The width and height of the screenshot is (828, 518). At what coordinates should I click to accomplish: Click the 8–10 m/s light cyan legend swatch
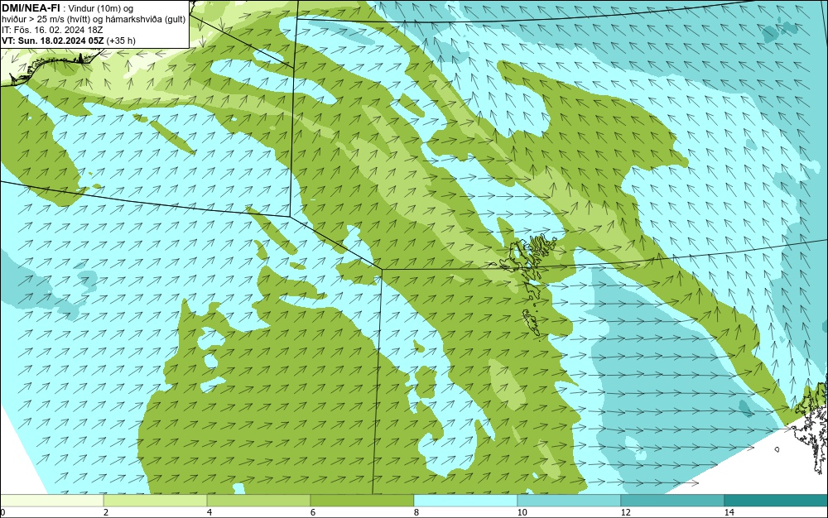(x=465, y=501)
